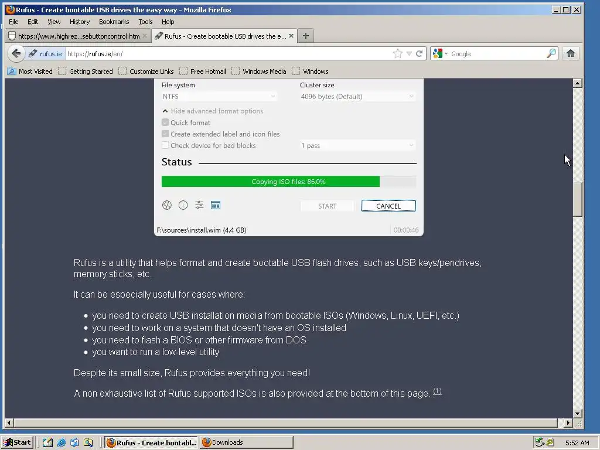
Task: Click the vertical scrollbar thumb
Action: [x=578, y=199]
